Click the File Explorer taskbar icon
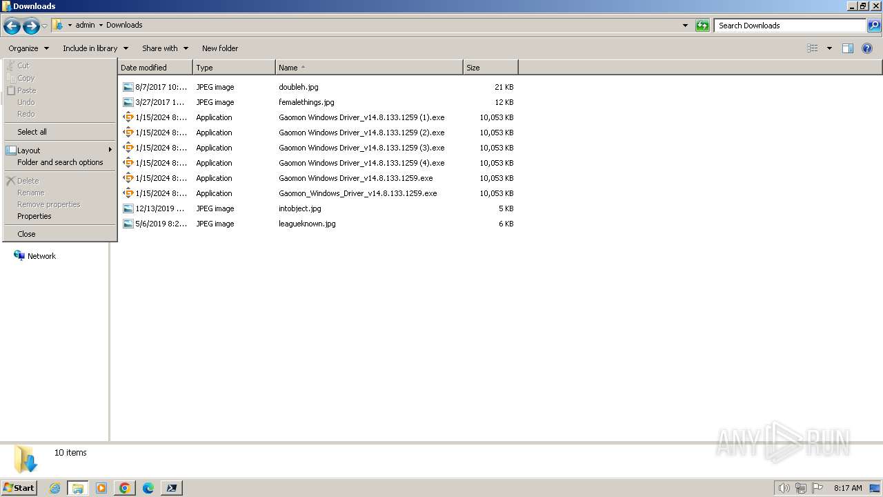 78,488
